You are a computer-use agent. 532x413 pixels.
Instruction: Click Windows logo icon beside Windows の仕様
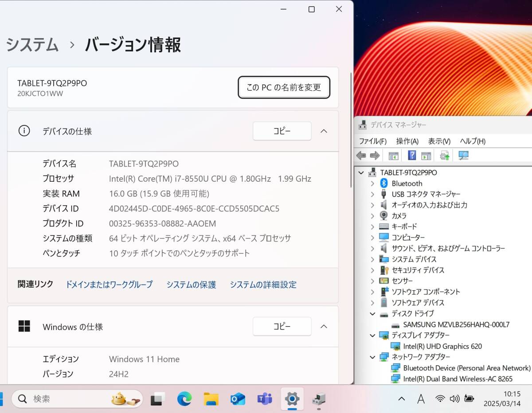(24, 326)
